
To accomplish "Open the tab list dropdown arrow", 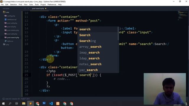I will (x=187, y=9).
